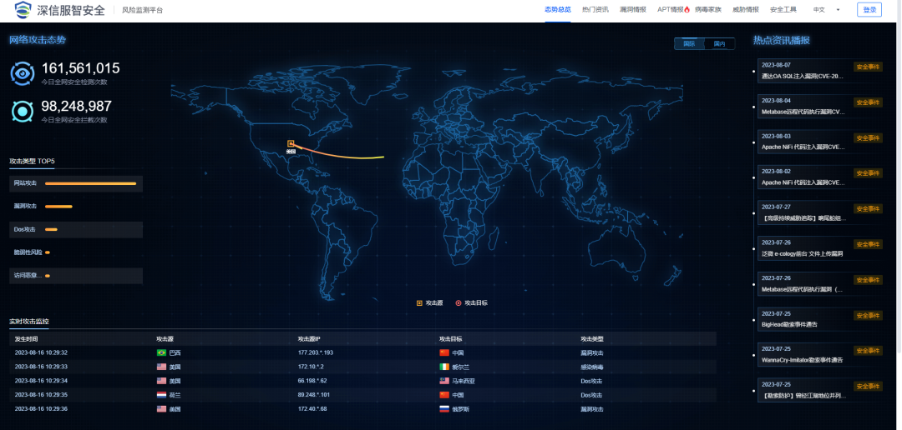Click the 登录 login button
The height and width of the screenshot is (430, 902).
[869, 10]
